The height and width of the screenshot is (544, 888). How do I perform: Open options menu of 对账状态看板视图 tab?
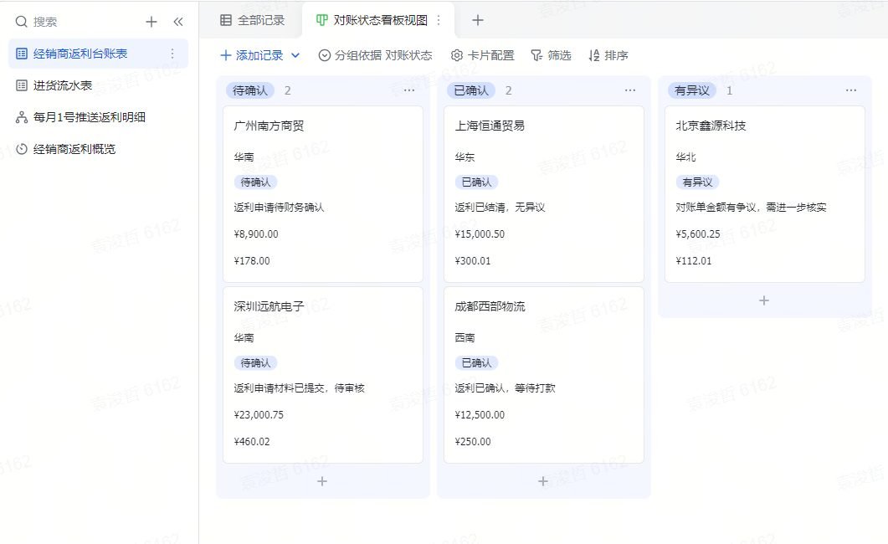pos(439,20)
